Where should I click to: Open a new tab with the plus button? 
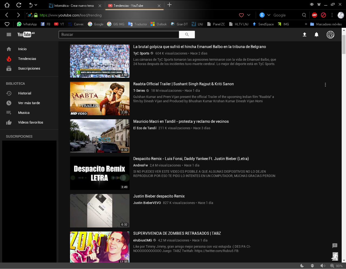coord(169,5)
